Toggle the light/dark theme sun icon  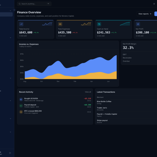point(154,4)
